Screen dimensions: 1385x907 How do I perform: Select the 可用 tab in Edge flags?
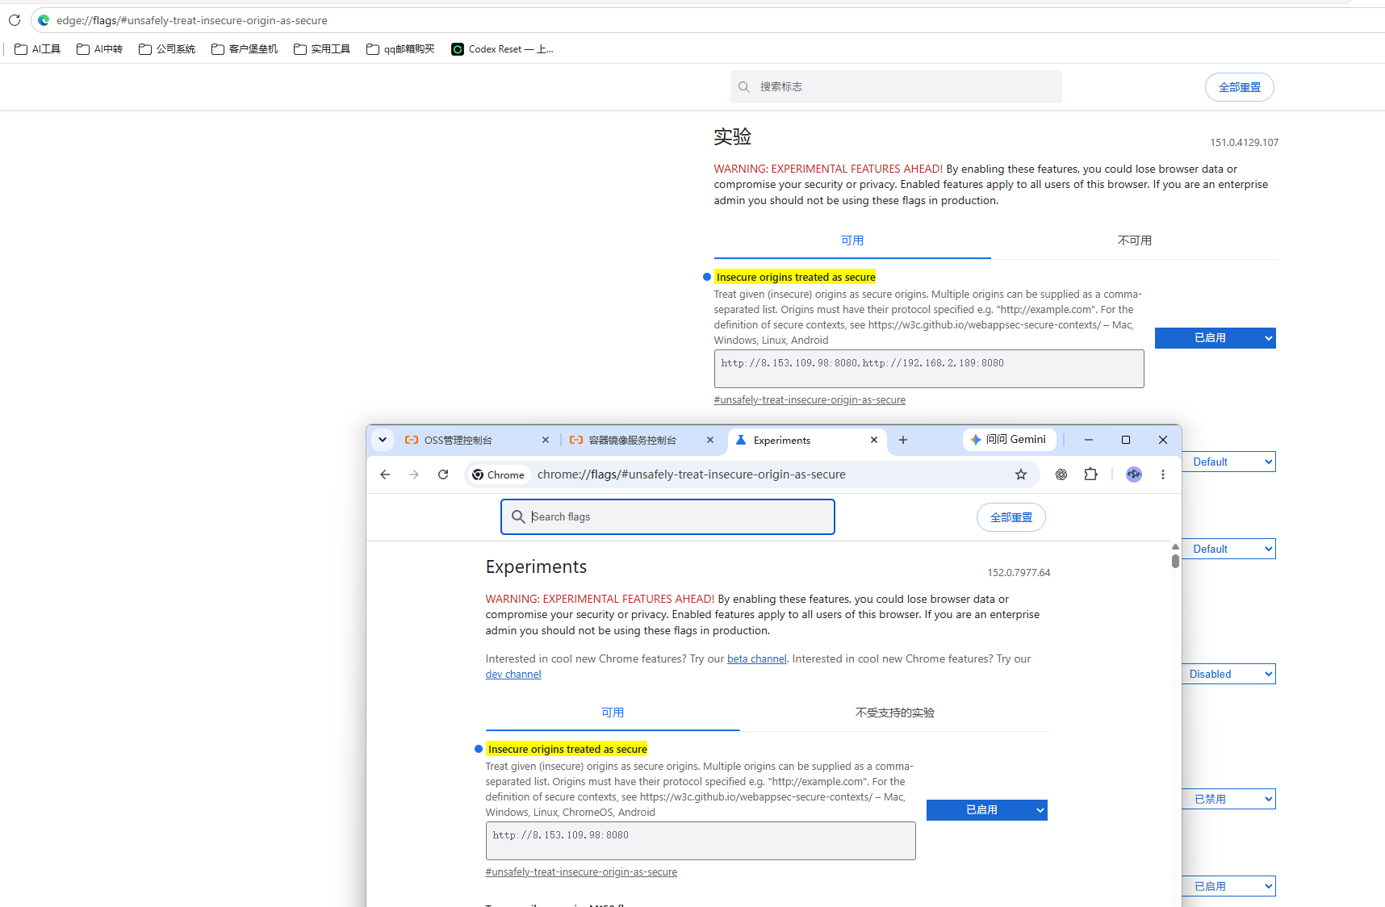[852, 240]
